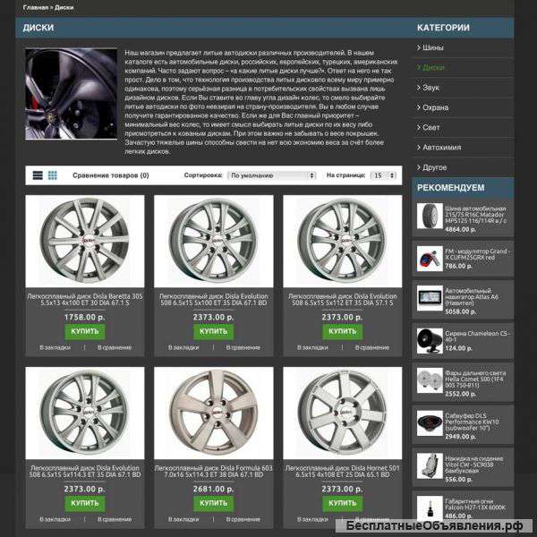Click the DLS Performance subwoofer image

(429, 424)
